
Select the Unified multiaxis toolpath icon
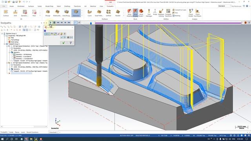tap(108, 13)
